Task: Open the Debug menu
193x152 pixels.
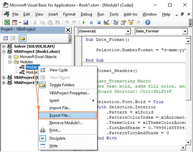Action: (86, 14)
